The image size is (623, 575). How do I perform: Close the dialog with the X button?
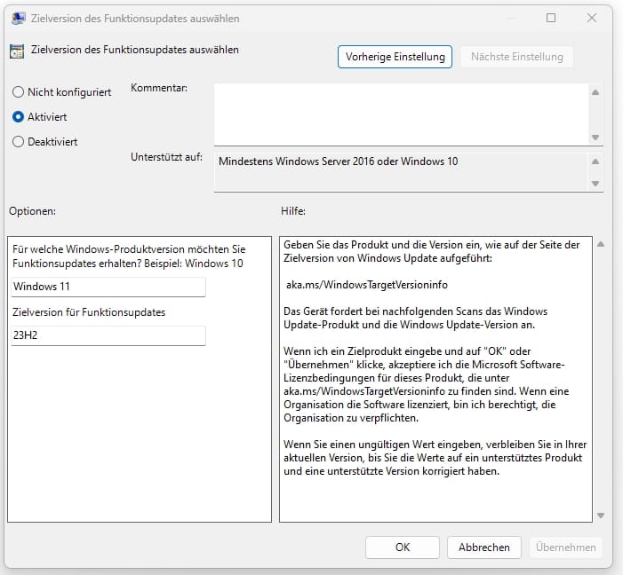(x=592, y=18)
